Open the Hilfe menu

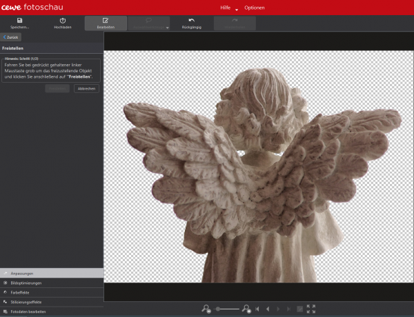[225, 7]
